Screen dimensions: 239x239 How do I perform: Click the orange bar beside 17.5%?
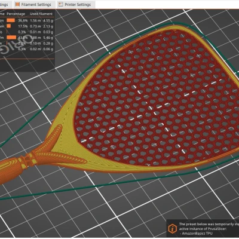pyautogui.click(x=9, y=26)
